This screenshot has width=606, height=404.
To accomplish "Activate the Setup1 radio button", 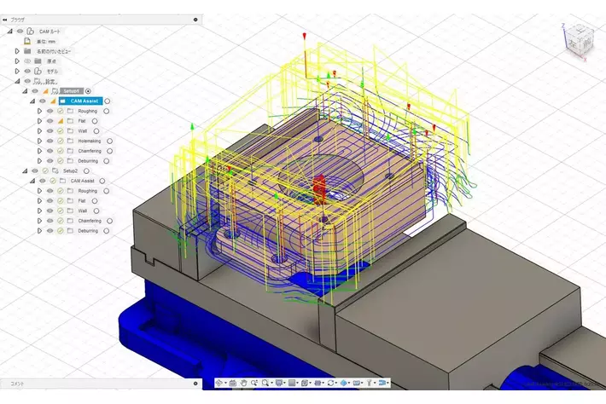I will coord(88,90).
